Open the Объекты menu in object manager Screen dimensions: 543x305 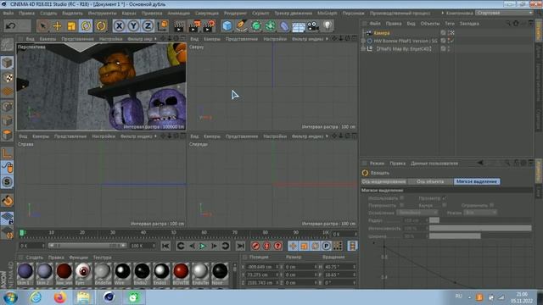tap(430, 24)
